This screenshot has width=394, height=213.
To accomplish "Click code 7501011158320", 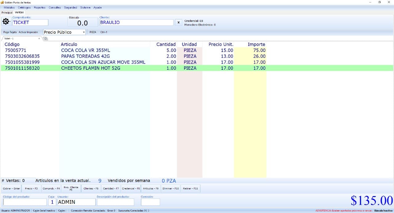I will [x=22, y=68].
